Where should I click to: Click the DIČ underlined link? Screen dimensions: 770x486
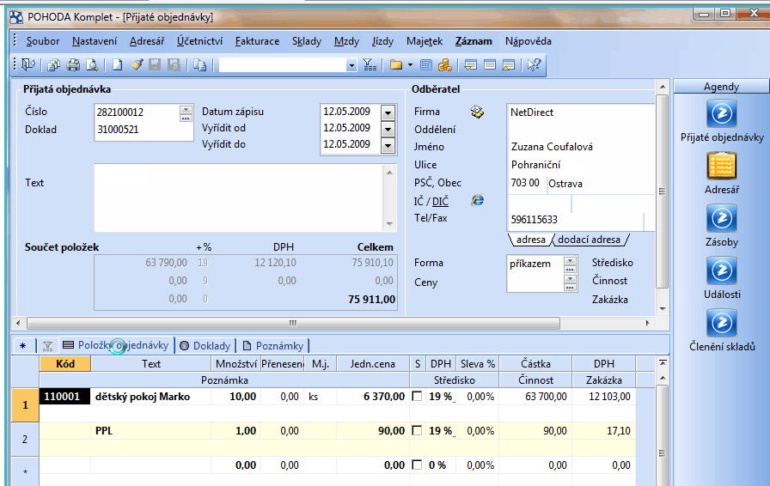click(x=440, y=201)
